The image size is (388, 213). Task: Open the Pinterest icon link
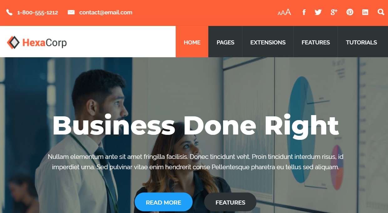click(350, 12)
